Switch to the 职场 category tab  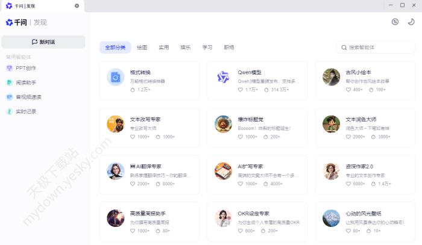coord(228,48)
